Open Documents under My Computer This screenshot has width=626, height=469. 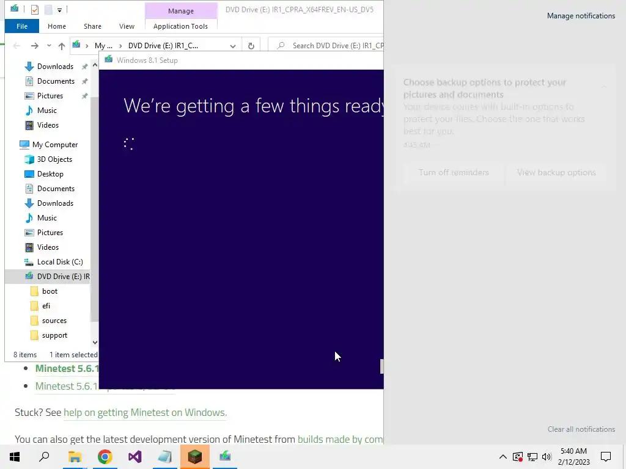[56, 189]
